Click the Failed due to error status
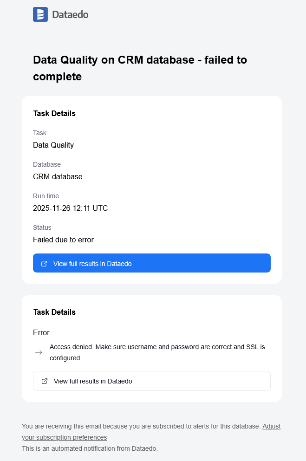Viewport: 306px width, 461px height. (x=63, y=240)
